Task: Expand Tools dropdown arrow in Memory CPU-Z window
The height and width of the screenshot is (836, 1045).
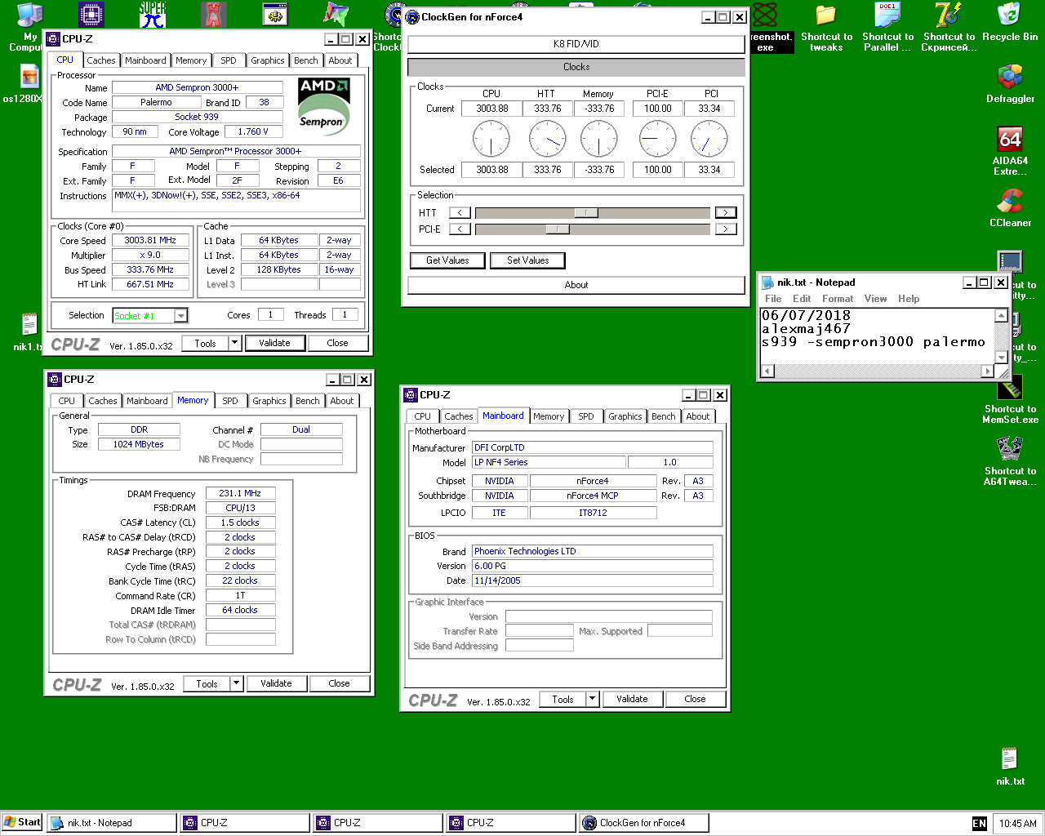Action: [237, 684]
